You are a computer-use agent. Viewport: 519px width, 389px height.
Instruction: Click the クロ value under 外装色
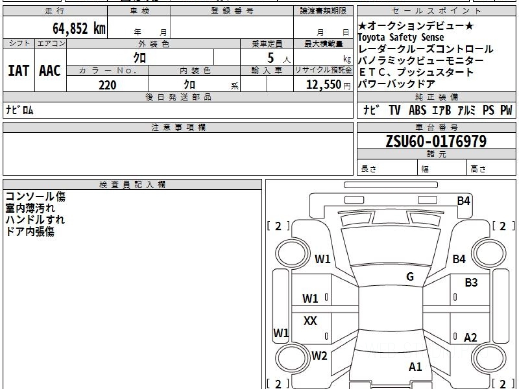140,57
